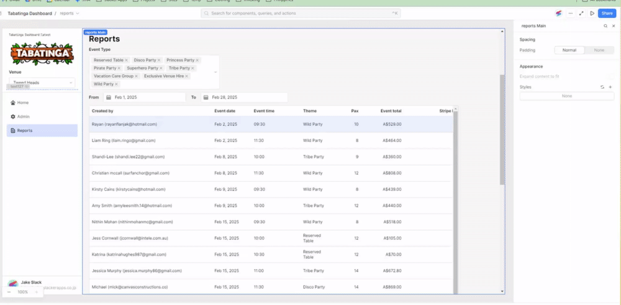
Task: Select the Kirsty Cains table row
Action: tap(271, 190)
